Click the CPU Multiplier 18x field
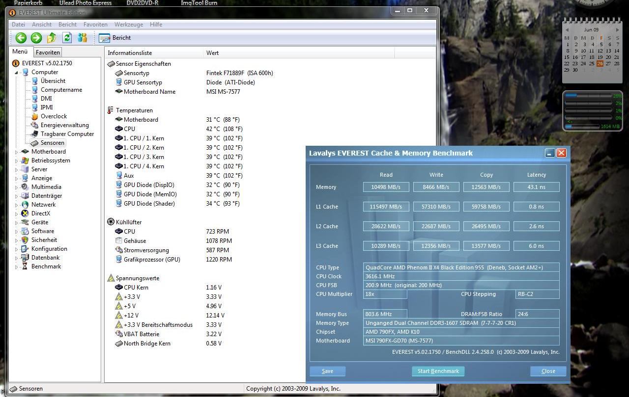This screenshot has height=397, width=629. click(385, 294)
